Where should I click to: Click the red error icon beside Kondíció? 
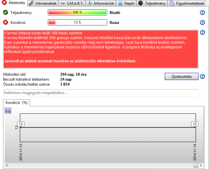5,22
